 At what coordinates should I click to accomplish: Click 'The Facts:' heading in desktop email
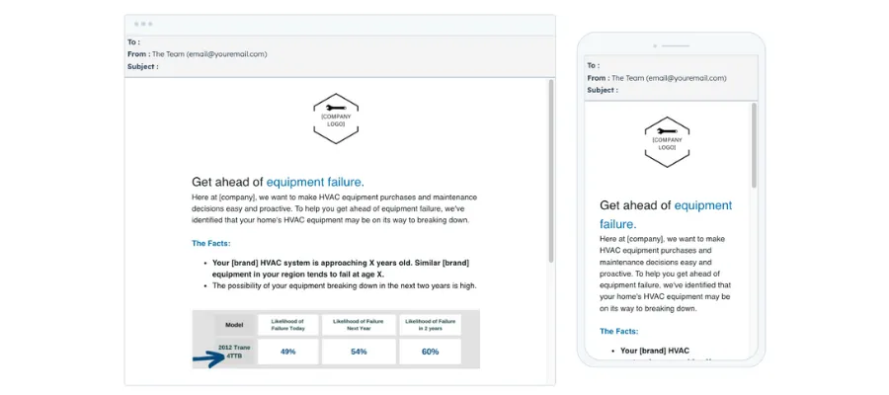[x=211, y=244]
